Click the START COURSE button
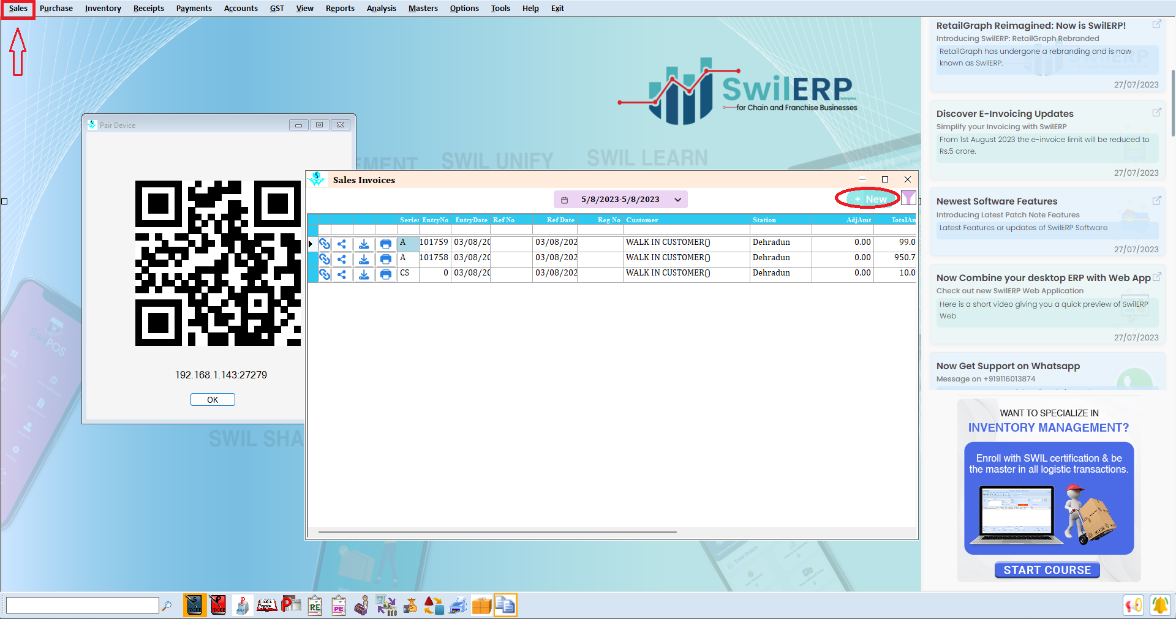This screenshot has width=1176, height=619. click(1047, 570)
